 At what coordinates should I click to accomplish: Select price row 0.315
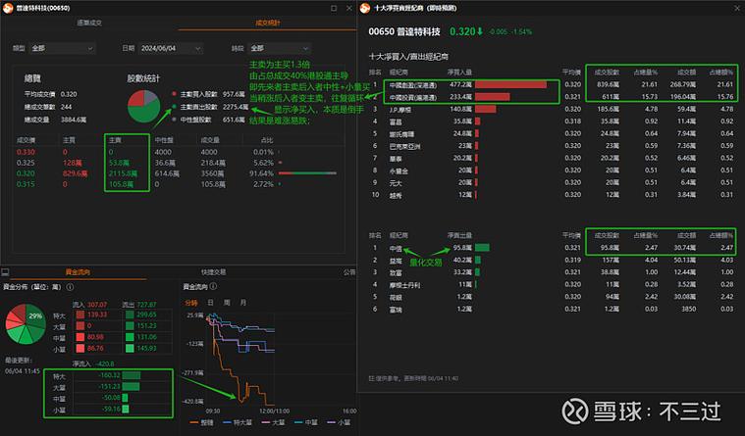(178, 184)
